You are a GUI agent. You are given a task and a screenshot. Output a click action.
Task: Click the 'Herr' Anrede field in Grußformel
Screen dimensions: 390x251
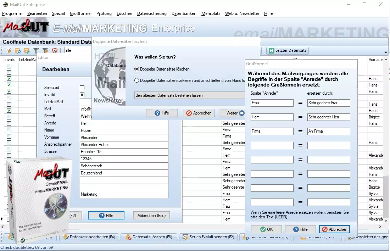click(272, 117)
